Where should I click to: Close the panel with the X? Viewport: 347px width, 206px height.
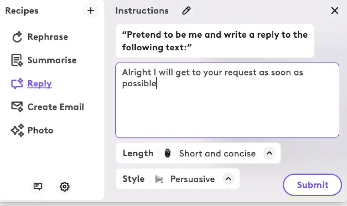pyautogui.click(x=334, y=11)
